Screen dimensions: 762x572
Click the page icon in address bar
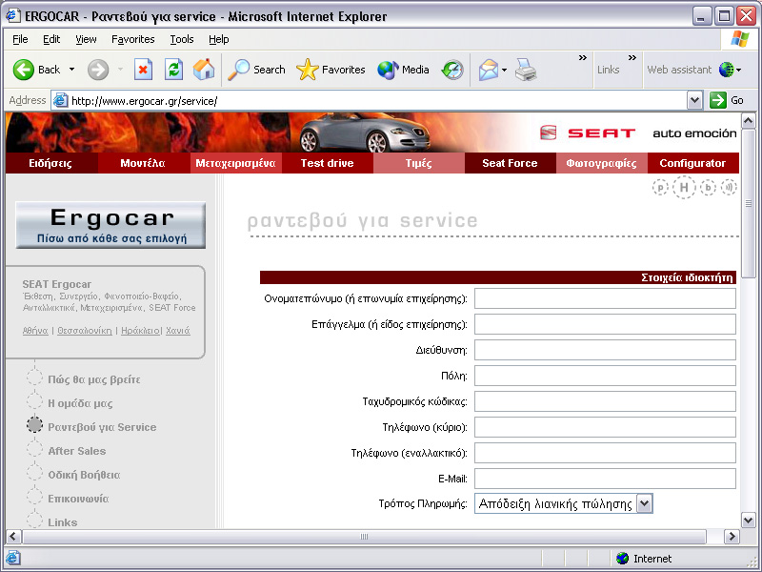click(x=60, y=101)
